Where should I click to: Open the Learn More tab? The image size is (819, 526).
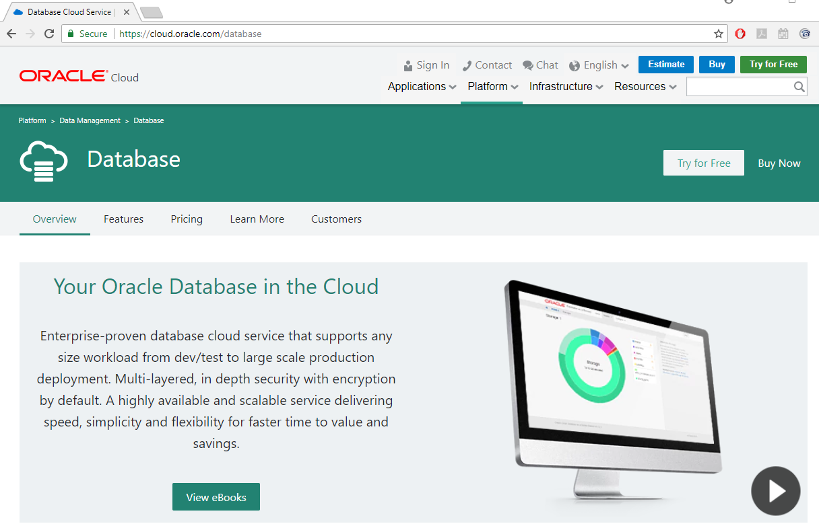[x=257, y=219]
